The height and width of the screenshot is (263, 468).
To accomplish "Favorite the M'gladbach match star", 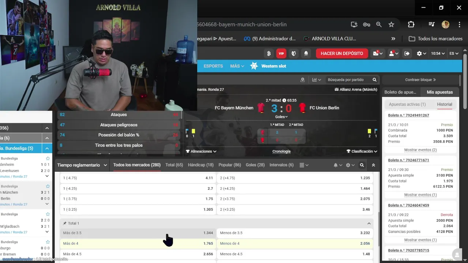I will (x=48, y=214).
